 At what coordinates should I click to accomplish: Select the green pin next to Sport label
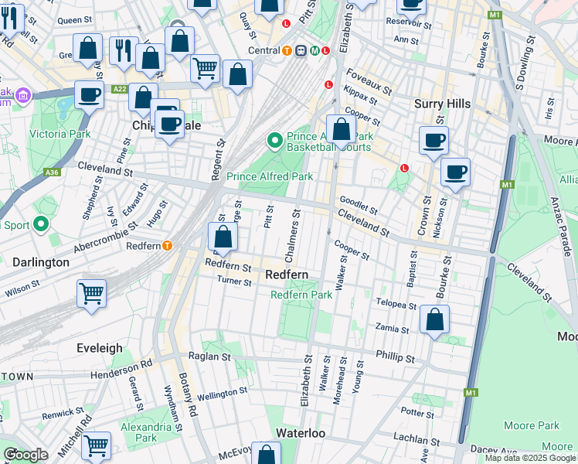pyautogui.click(x=41, y=224)
